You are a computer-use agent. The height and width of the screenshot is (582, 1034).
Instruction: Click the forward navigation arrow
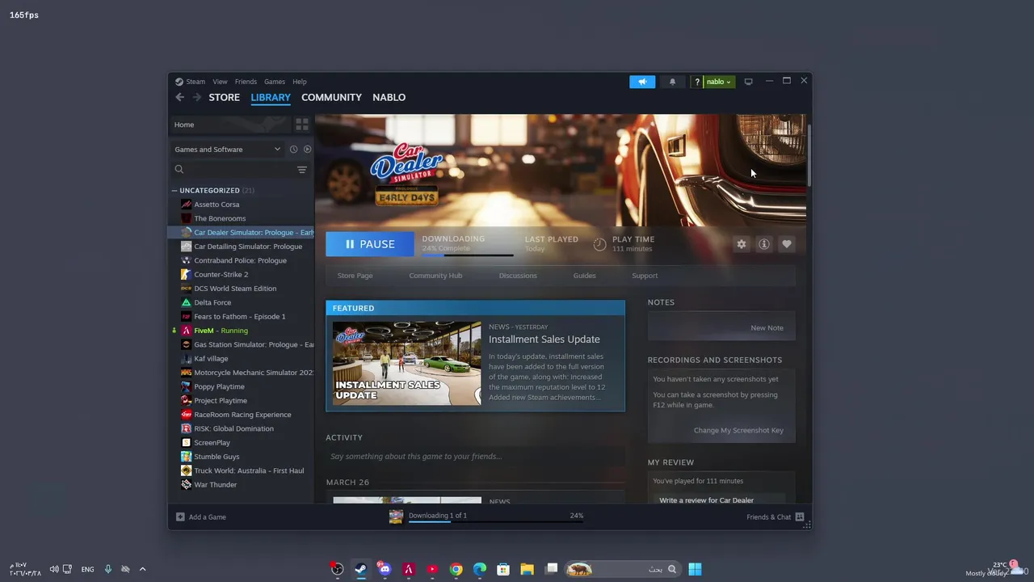tap(196, 97)
